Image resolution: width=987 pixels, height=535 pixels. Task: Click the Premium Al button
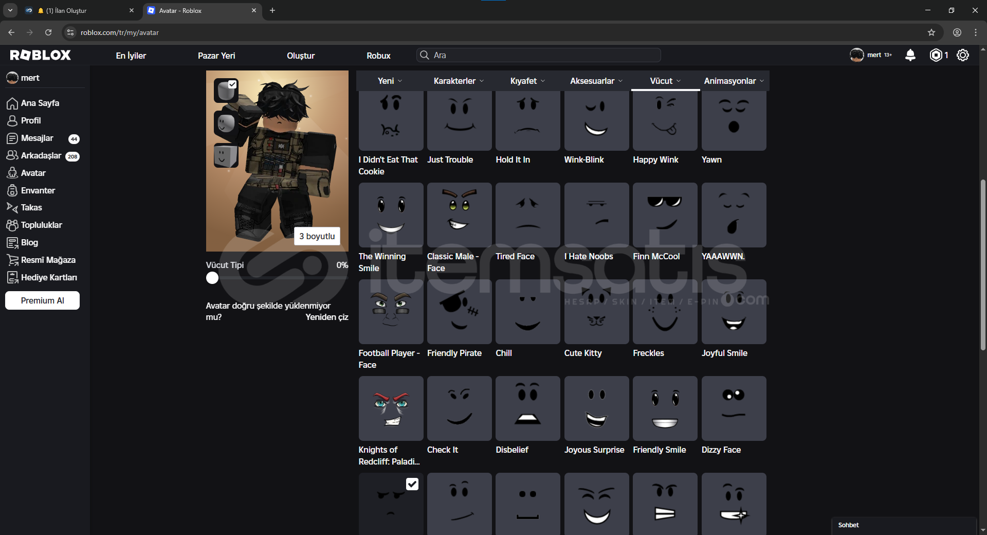(x=43, y=300)
